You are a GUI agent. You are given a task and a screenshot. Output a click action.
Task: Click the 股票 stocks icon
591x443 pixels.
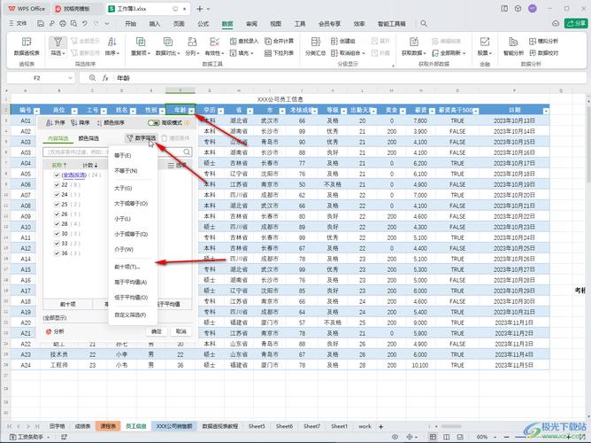click(x=485, y=42)
